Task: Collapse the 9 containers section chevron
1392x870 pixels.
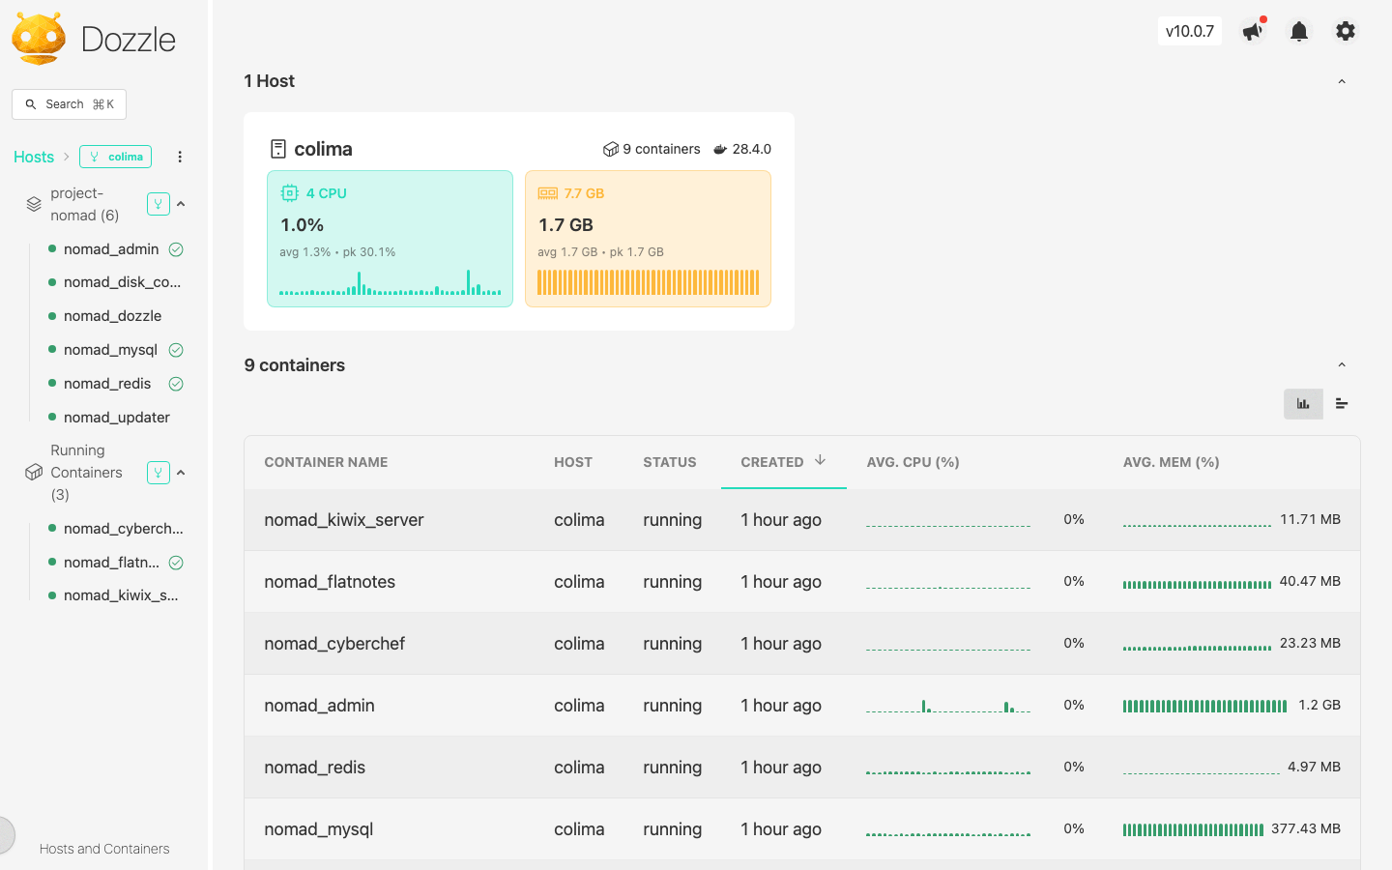Action: click(x=1342, y=364)
